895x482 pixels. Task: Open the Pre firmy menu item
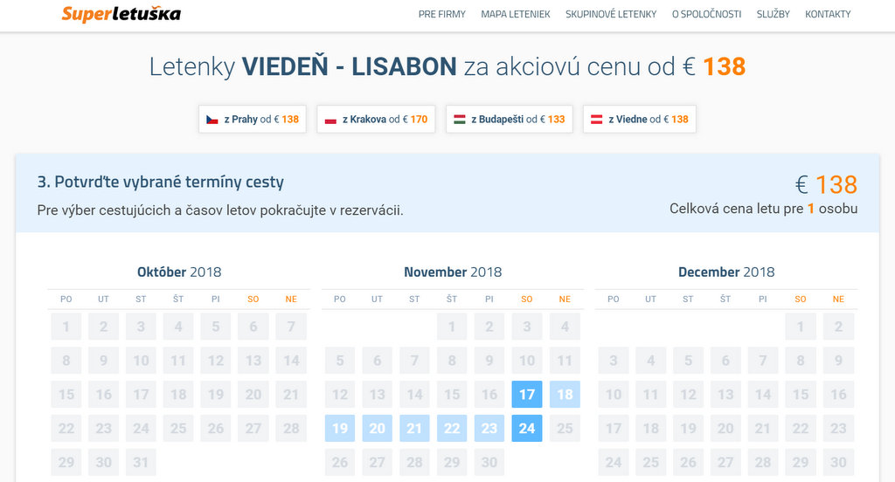(442, 14)
